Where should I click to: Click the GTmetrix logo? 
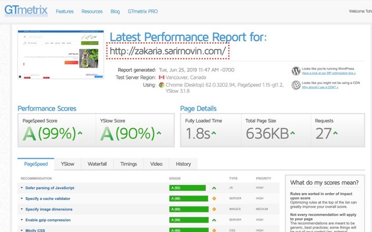(26, 10)
